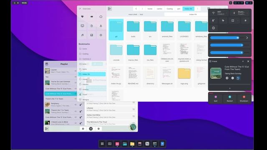Open the Trash bookmark in sidebar
The width and height of the screenshot is (267, 150).
point(92,95)
